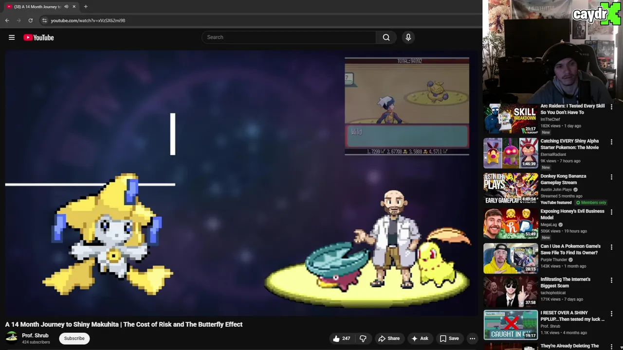Open Shiny Alpha Starter Pokemon thumbnail

point(511,153)
